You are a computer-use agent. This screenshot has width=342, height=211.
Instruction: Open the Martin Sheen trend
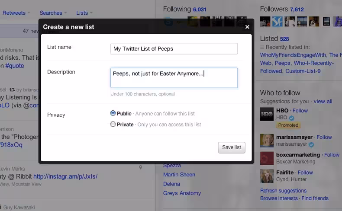point(179,175)
